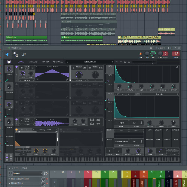Open sample keytrack piano icon
This screenshot has height=187, width=187.
click(x=92, y=120)
